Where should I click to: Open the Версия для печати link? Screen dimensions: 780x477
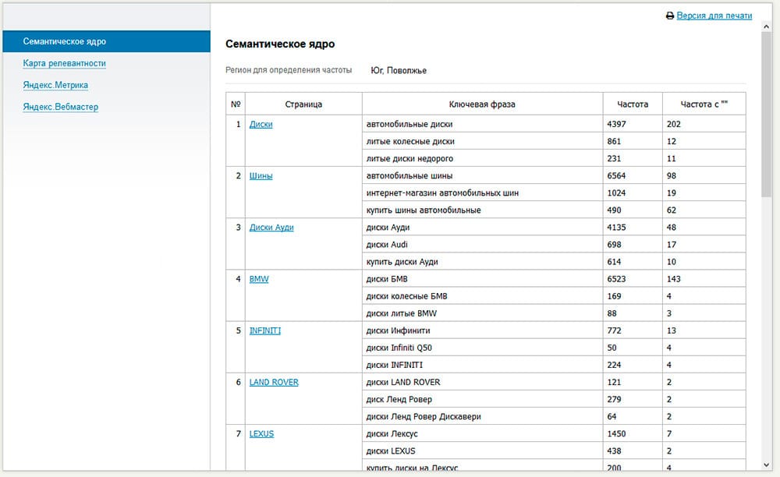pyautogui.click(x=714, y=16)
